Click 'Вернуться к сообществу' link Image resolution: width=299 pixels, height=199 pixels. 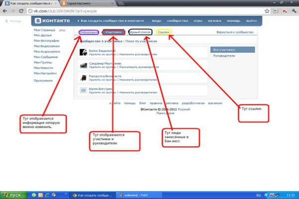(235, 32)
